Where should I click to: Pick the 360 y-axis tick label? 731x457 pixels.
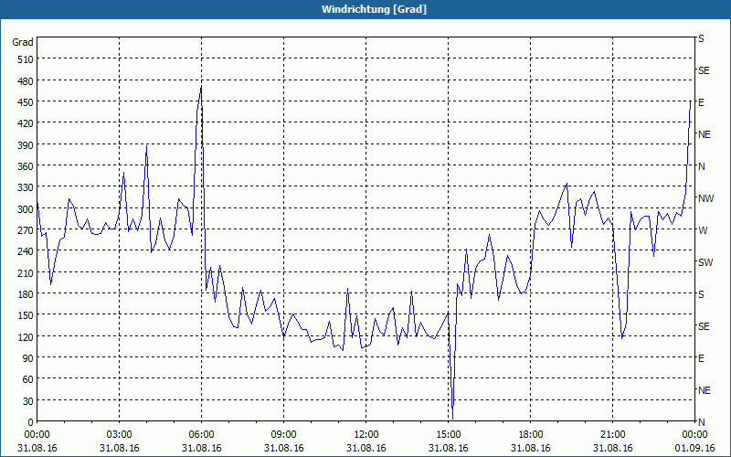tap(26, 166)
